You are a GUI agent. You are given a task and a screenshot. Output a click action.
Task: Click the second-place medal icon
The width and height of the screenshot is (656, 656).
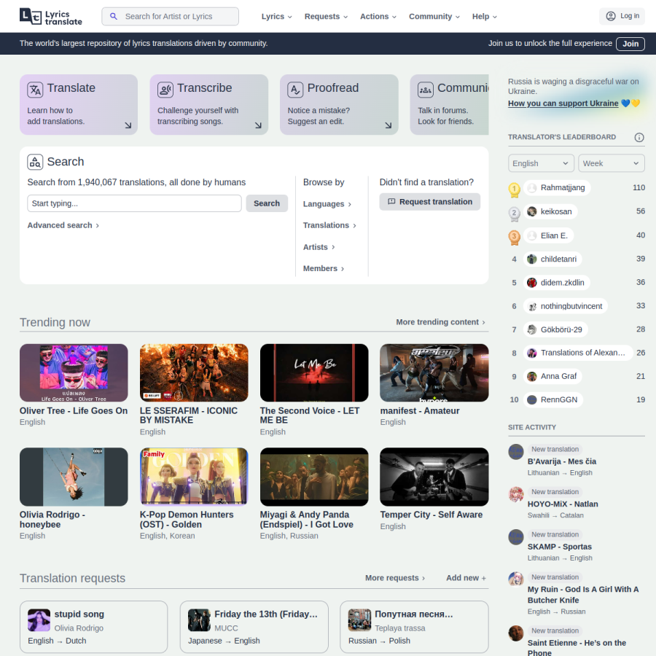pos(514,214)
